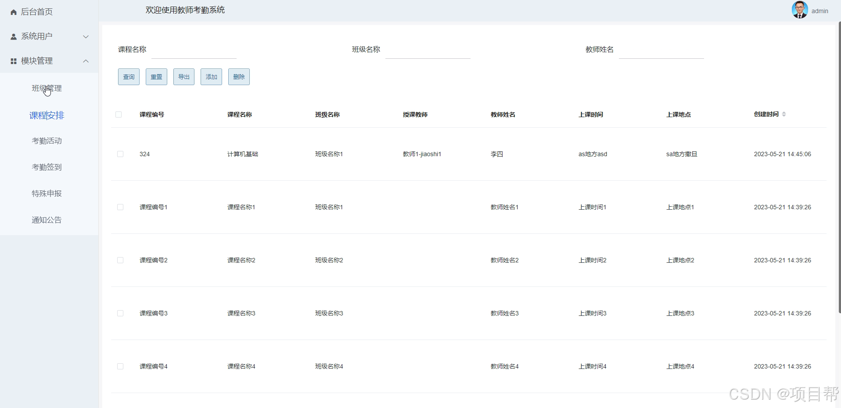Click the 授课教师 column header

click(415, 115)
